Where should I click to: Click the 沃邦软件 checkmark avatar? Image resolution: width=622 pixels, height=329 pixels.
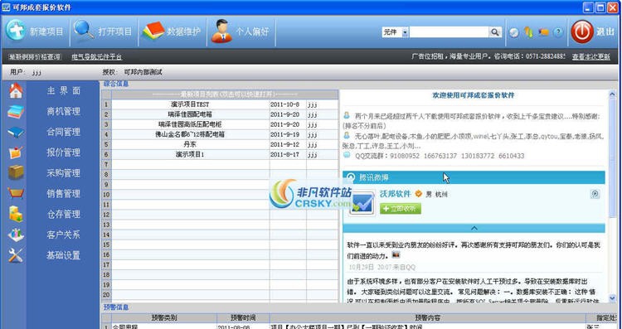pyautogui.click(x=362, y=203)
